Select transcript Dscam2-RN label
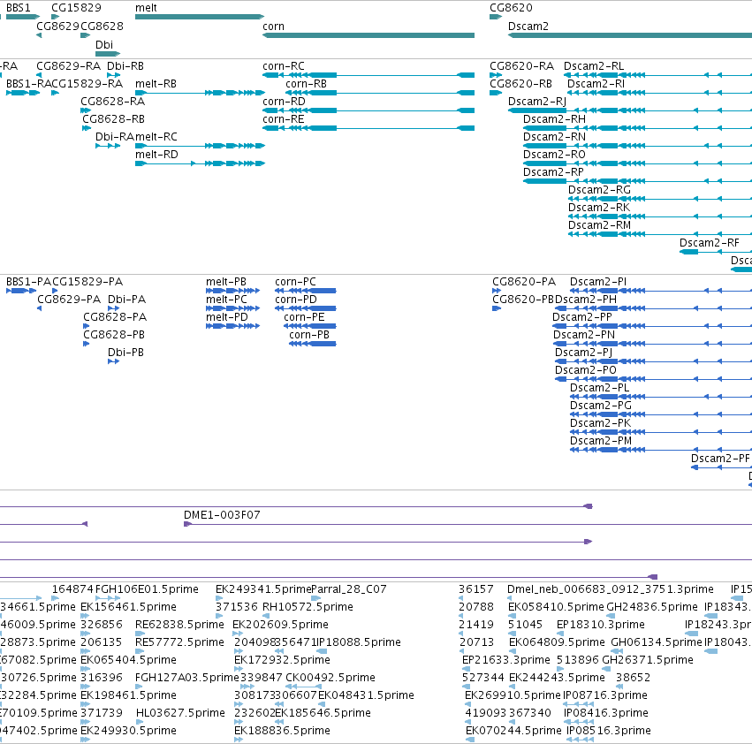Screen dimensions: 752x744 (554, 137)
